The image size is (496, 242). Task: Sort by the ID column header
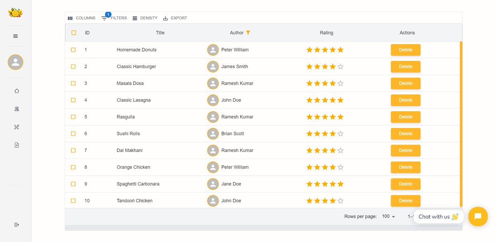[x=87, y=33]
